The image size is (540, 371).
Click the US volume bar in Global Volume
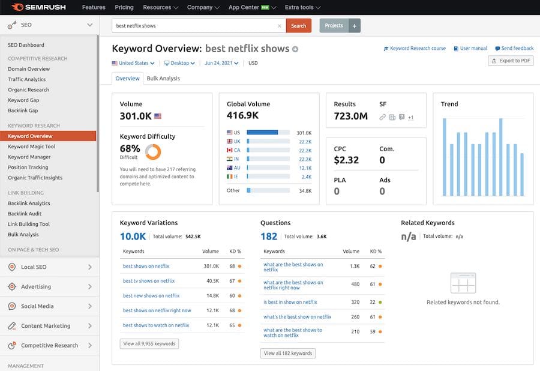click(268, 133)
